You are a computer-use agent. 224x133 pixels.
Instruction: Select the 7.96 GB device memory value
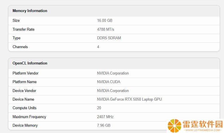(x=104, y=125)
